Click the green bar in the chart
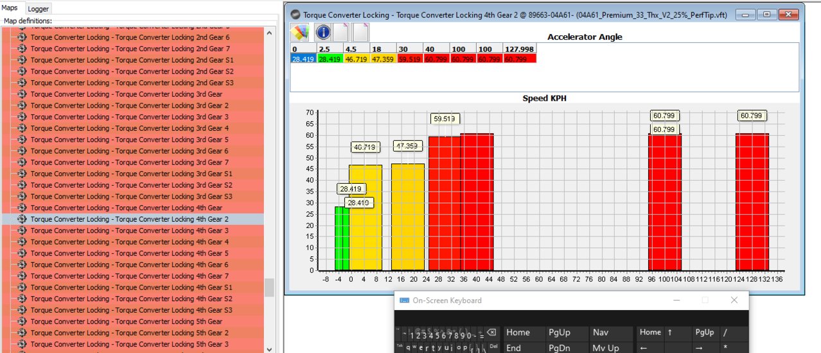 point(342,238)
